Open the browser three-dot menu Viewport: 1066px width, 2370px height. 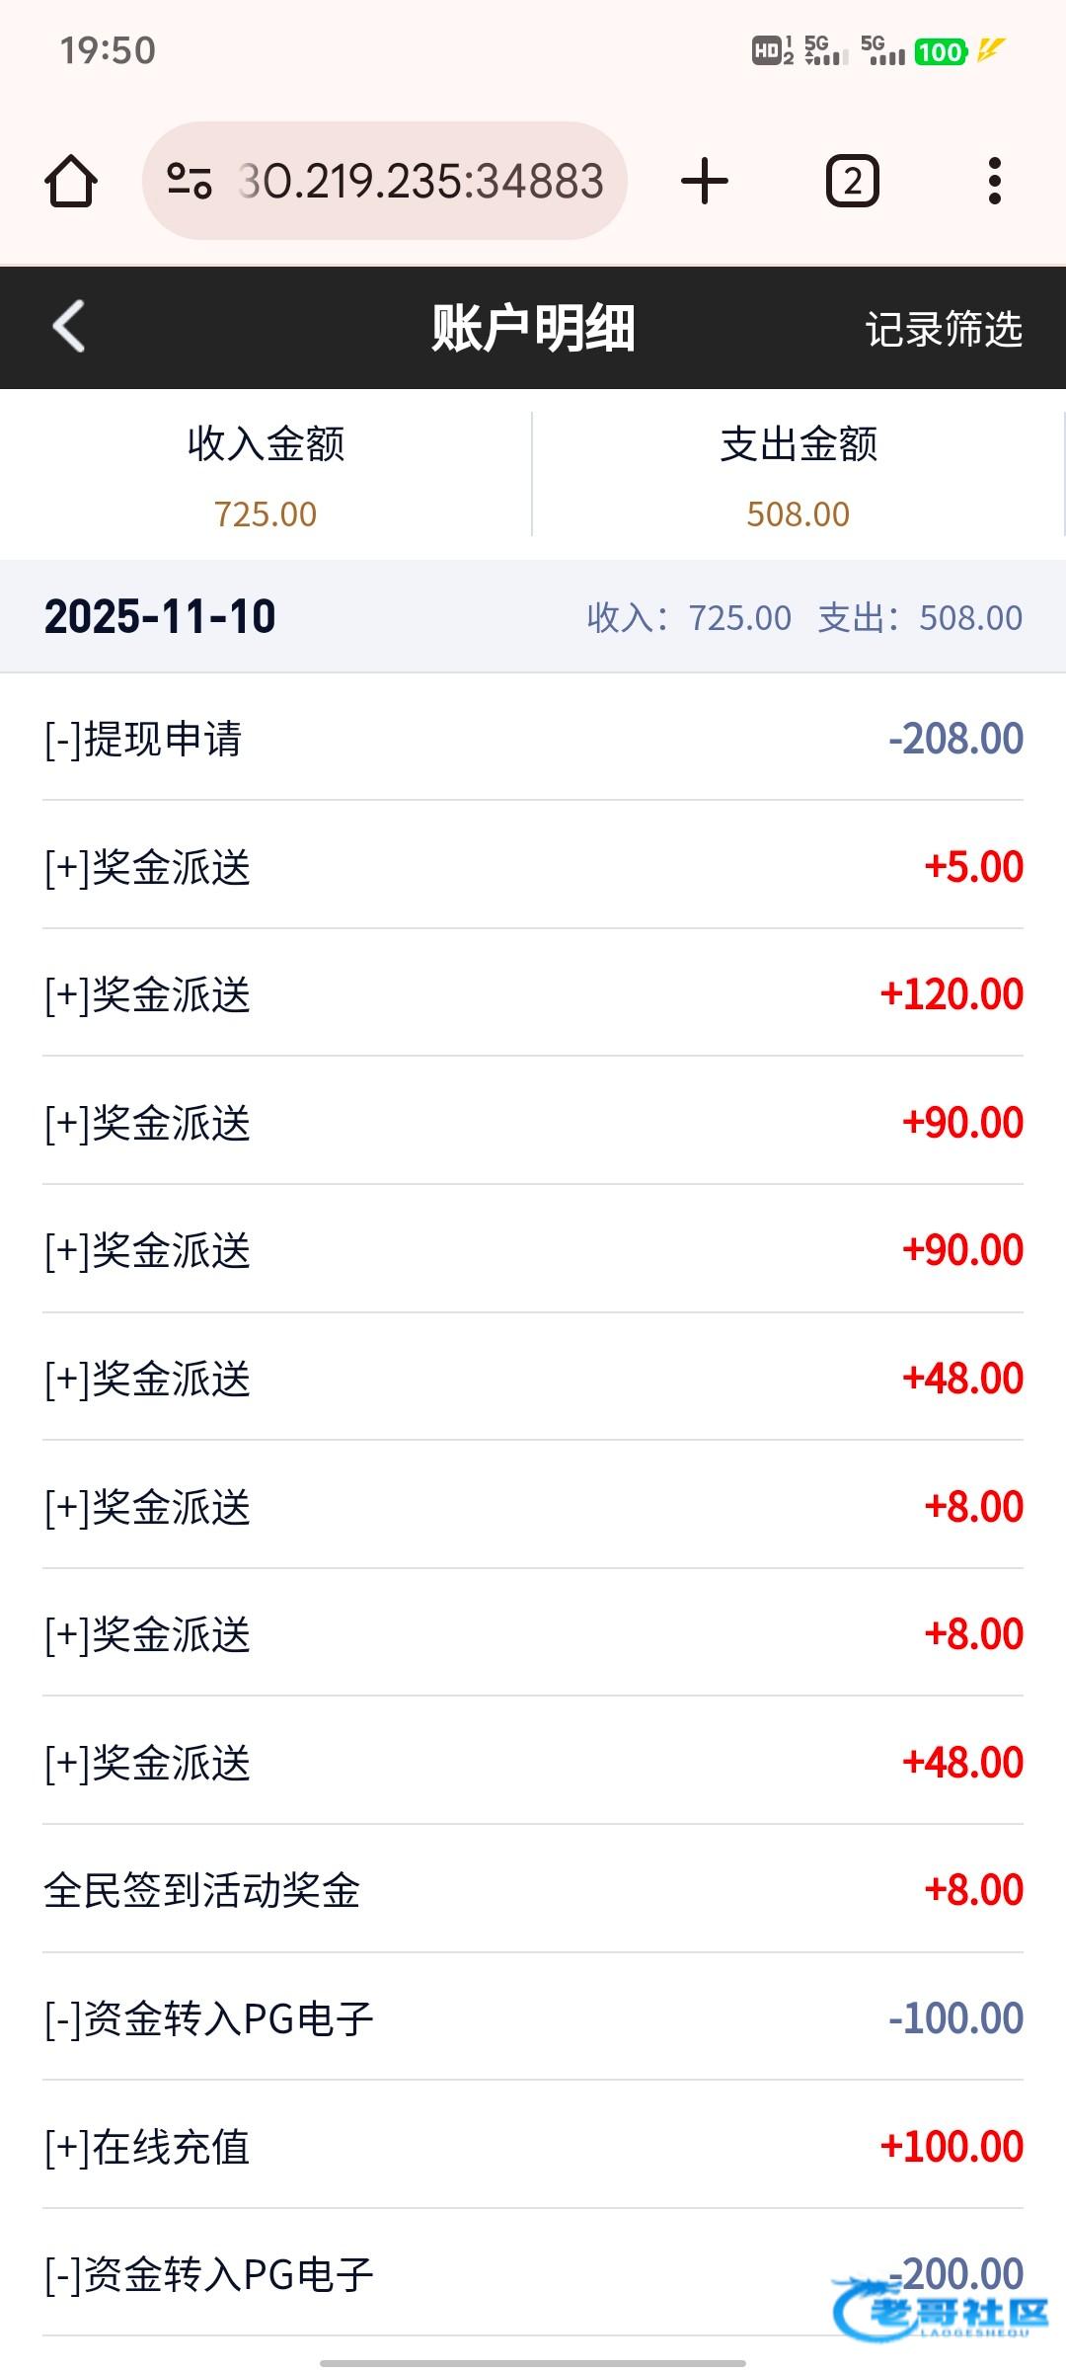(994, 182)
